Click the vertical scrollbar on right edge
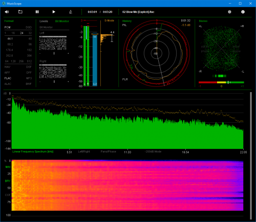This screenshot has width=256, height=222. tap(251, 156)
